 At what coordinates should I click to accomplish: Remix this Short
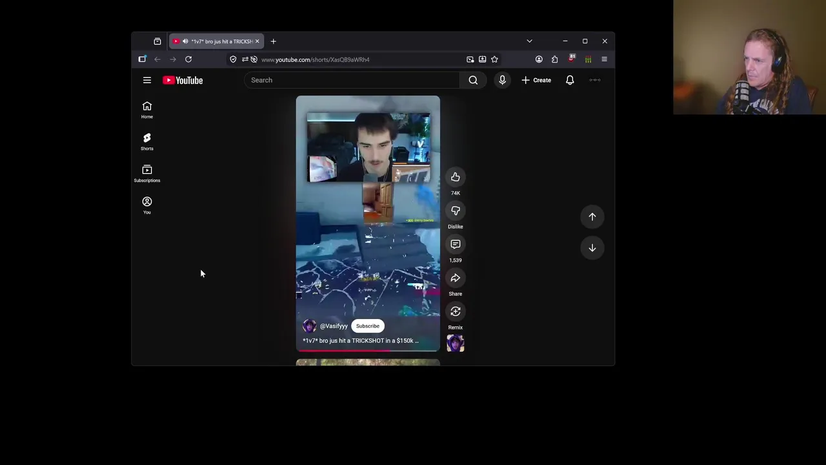[456, 311]
